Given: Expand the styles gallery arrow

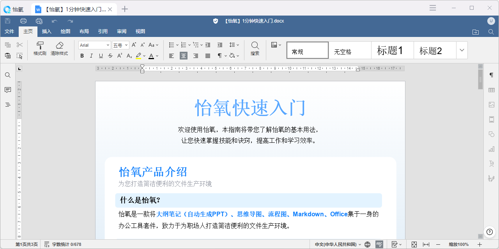Looking at the screenshot, I should [x=462, y=50].
